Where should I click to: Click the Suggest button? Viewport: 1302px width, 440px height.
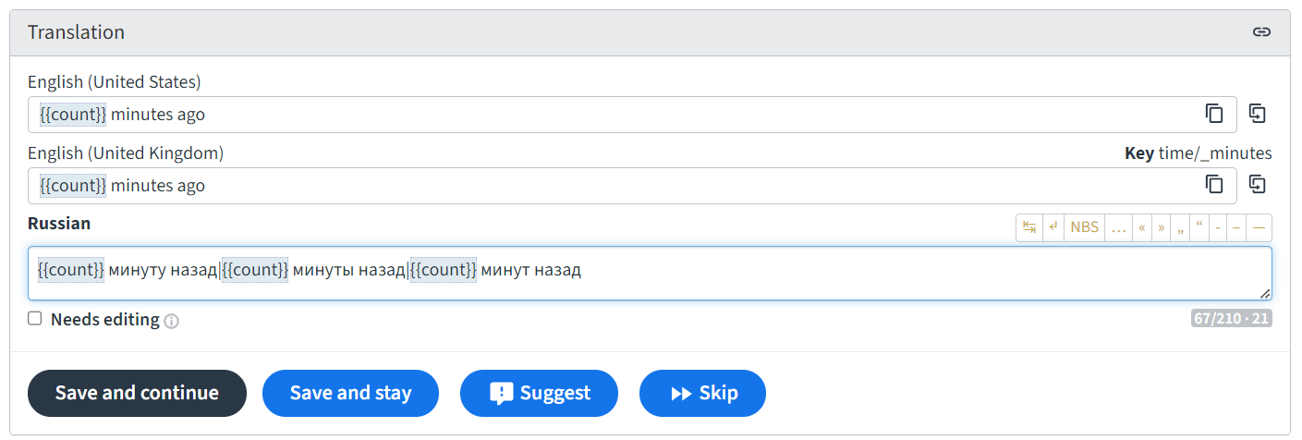pos(539,393)
